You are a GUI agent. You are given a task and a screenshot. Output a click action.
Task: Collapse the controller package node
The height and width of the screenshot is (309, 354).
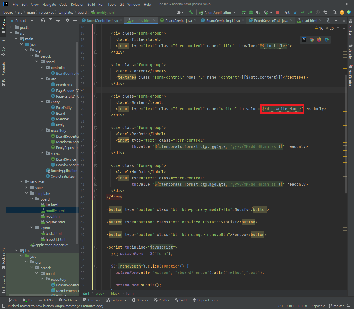pyautogui.click(x=42, y=67)
